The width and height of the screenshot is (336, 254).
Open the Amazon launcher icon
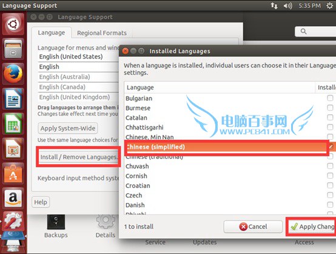[13, 198]
